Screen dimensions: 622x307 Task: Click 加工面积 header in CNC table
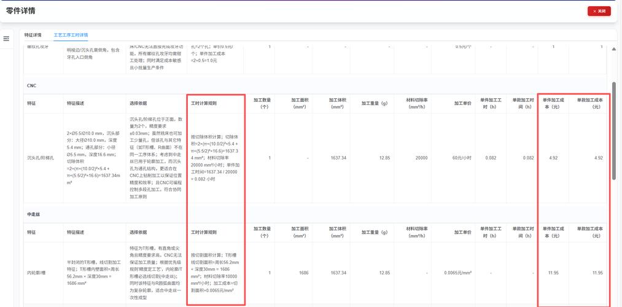point(300,103)
